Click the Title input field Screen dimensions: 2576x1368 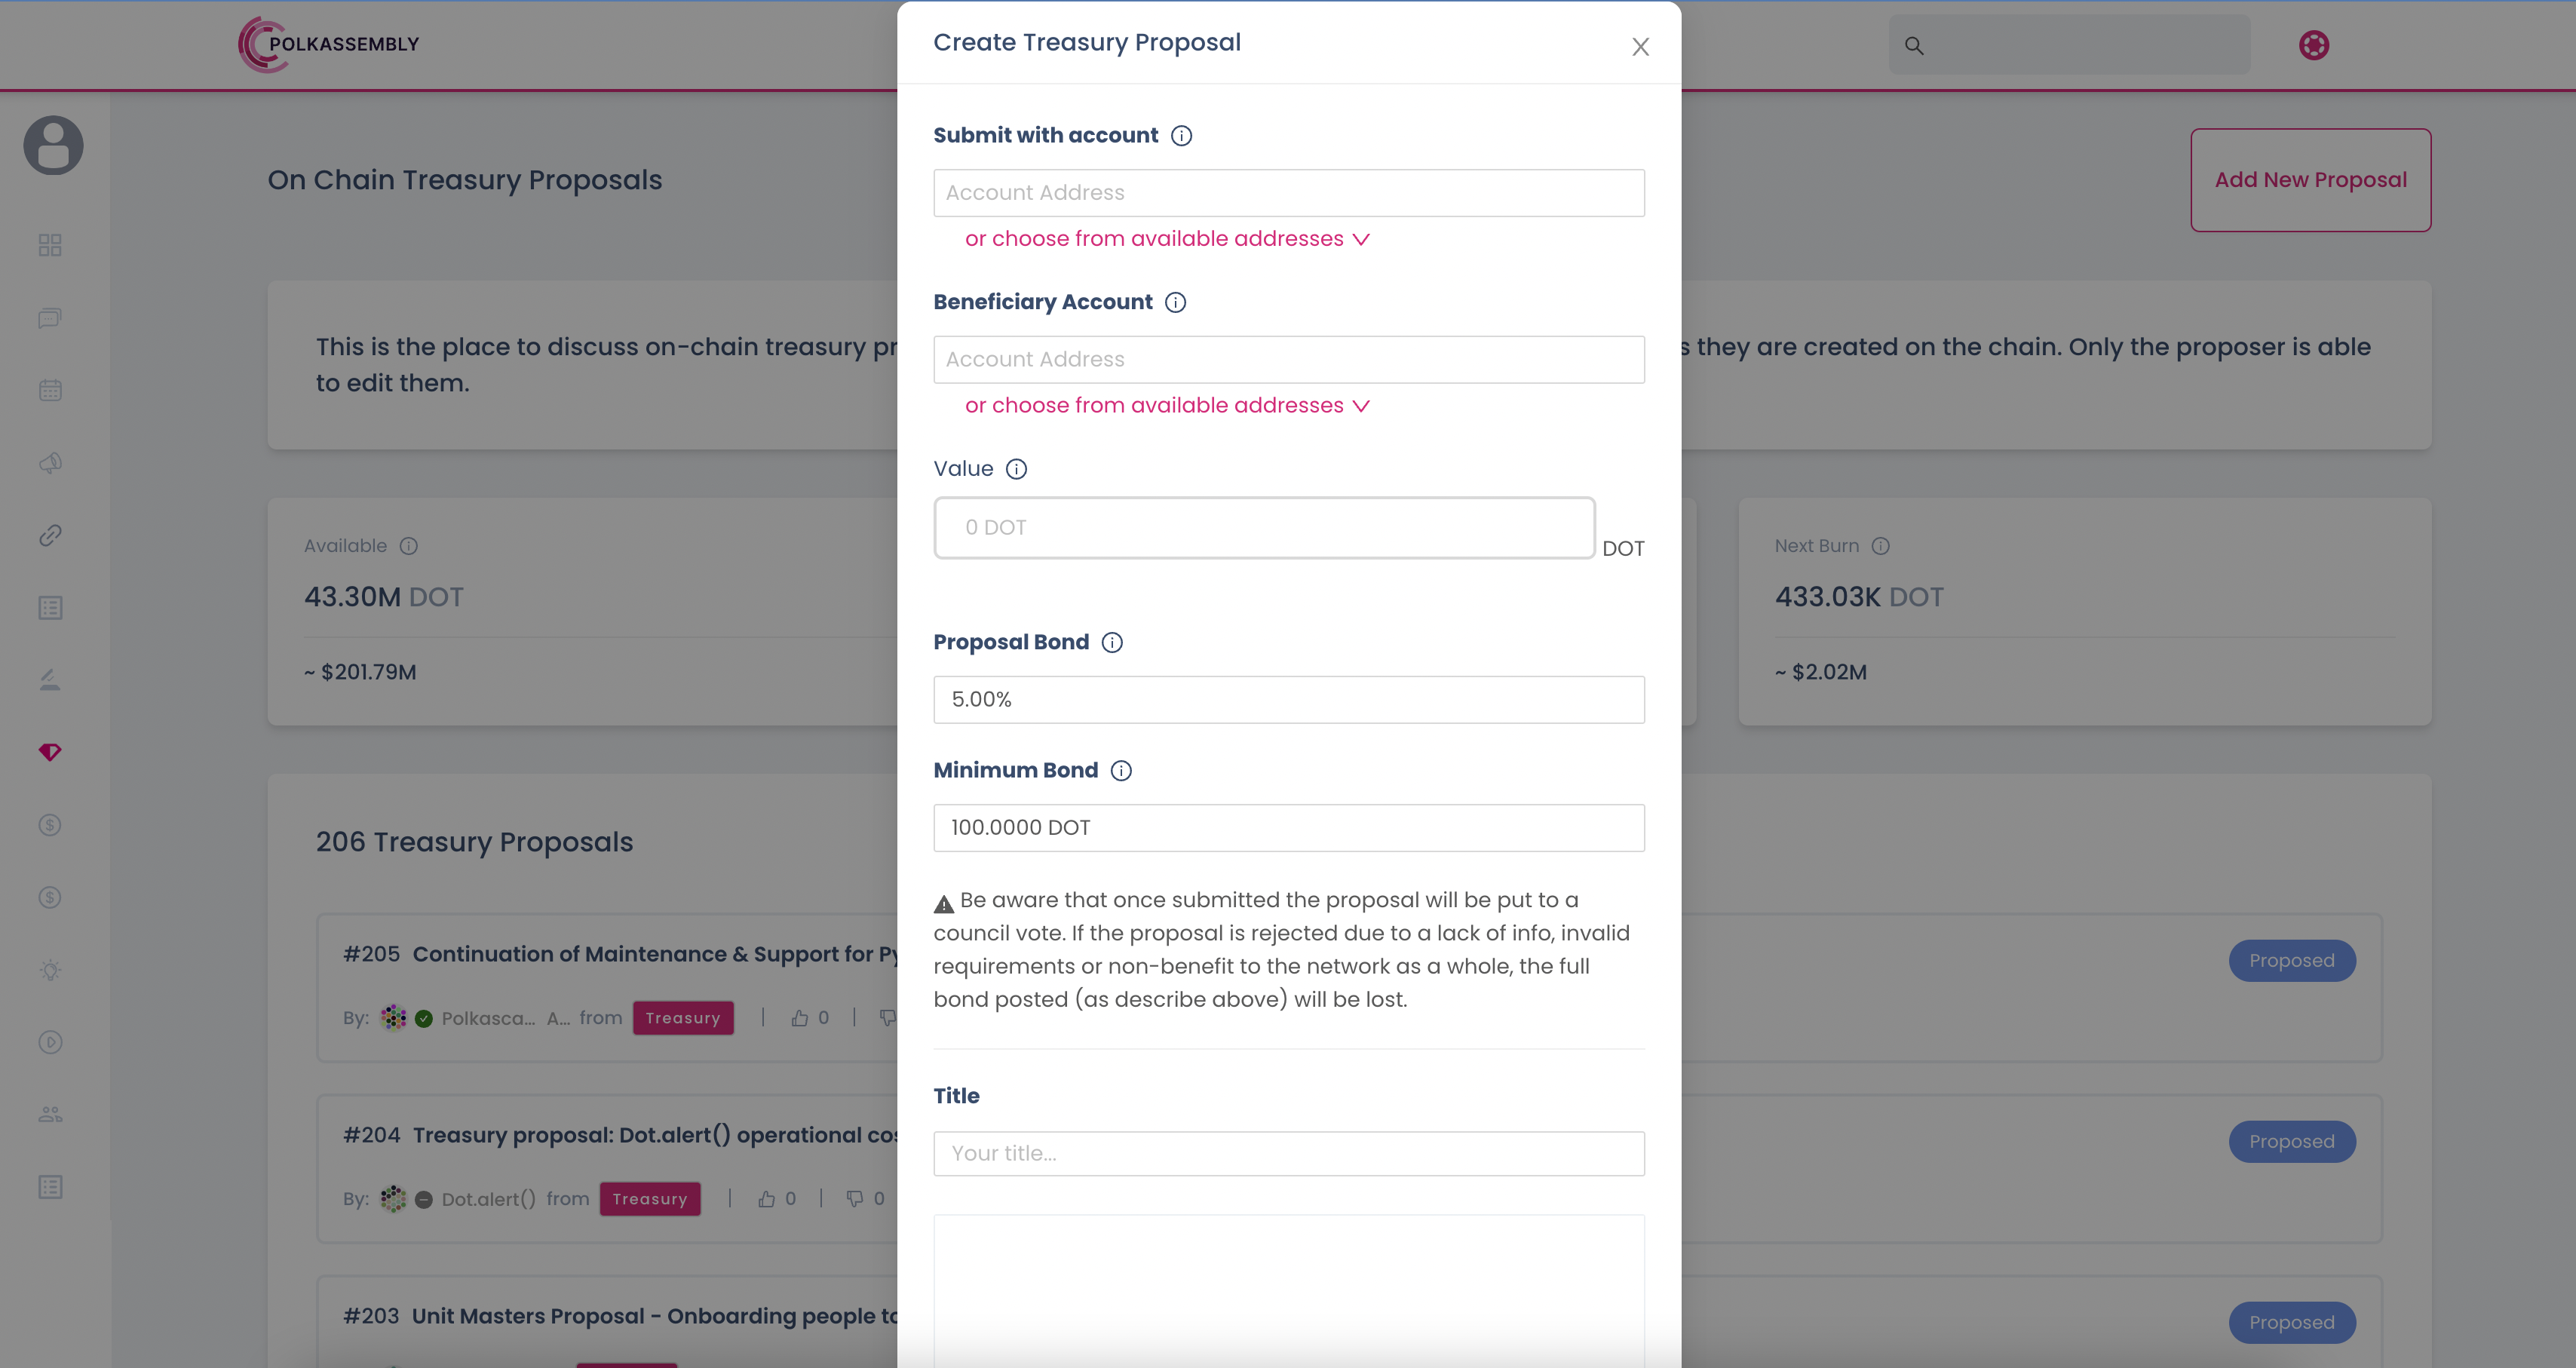point(1288,1153)
